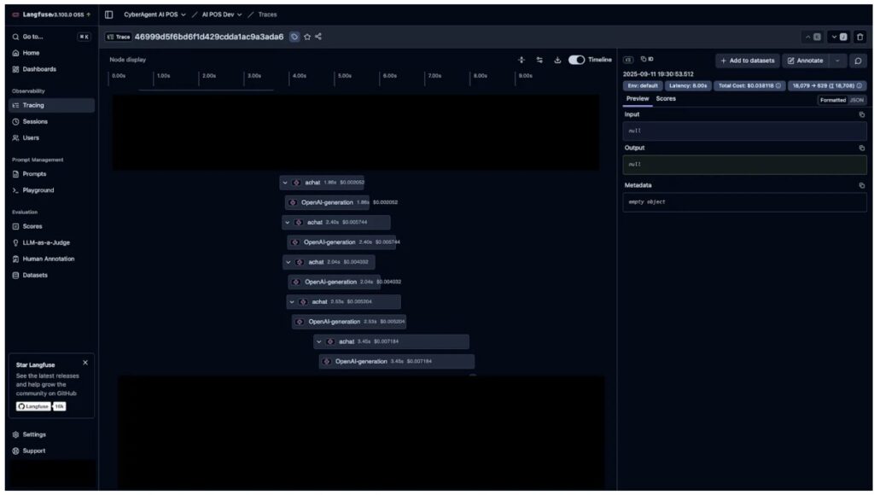Star this trace as a favorite

click(307, 37)
